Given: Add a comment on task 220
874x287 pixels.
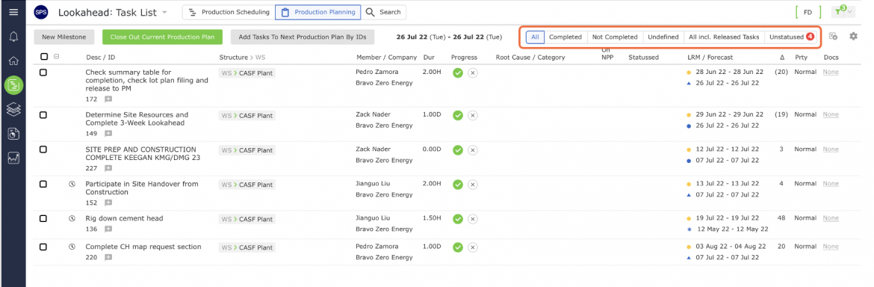Looking at the screenshot, I should click(108, 257).
